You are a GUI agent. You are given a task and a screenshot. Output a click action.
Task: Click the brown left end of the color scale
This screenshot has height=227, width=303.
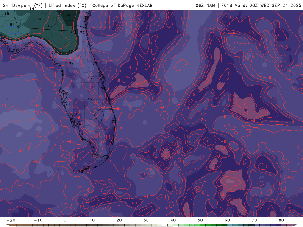(8, 225)
